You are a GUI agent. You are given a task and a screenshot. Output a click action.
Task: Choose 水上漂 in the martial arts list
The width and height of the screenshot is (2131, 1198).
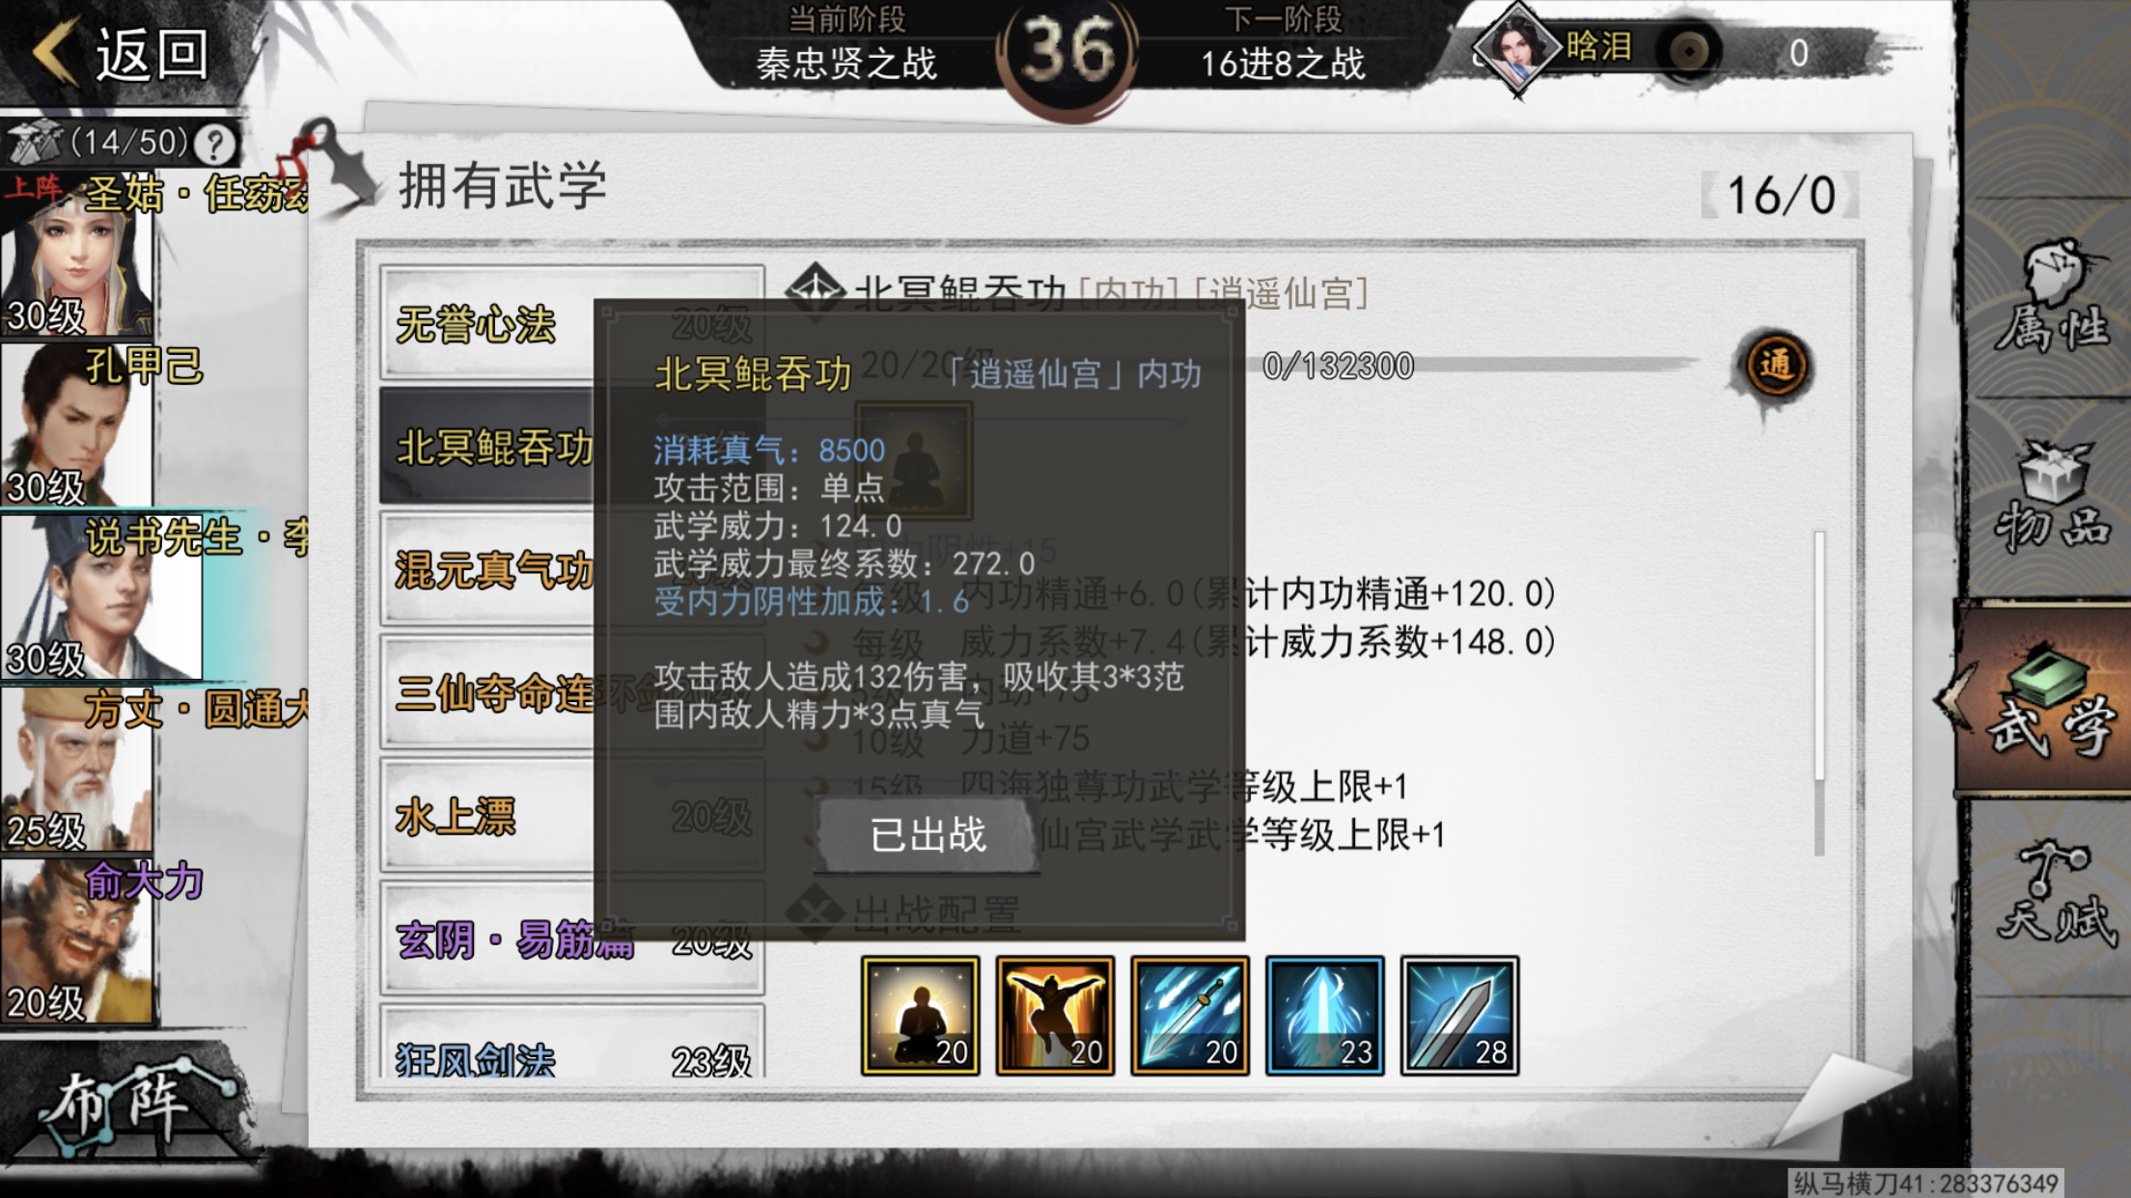click(x=572, y=815)
